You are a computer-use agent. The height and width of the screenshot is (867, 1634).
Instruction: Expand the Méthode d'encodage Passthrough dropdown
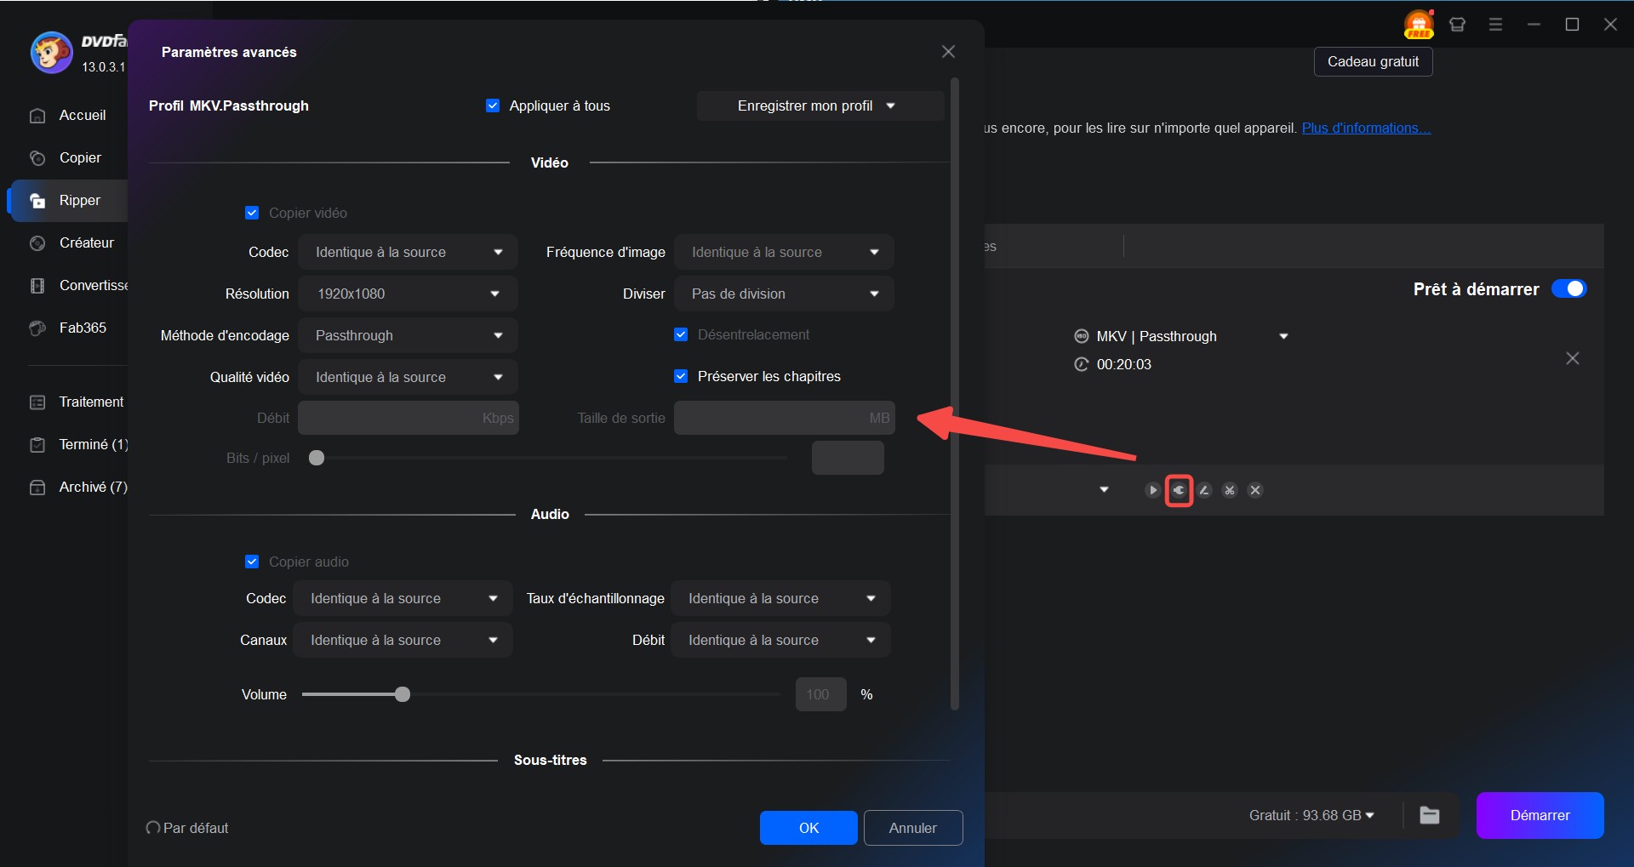tap(408, 335)
